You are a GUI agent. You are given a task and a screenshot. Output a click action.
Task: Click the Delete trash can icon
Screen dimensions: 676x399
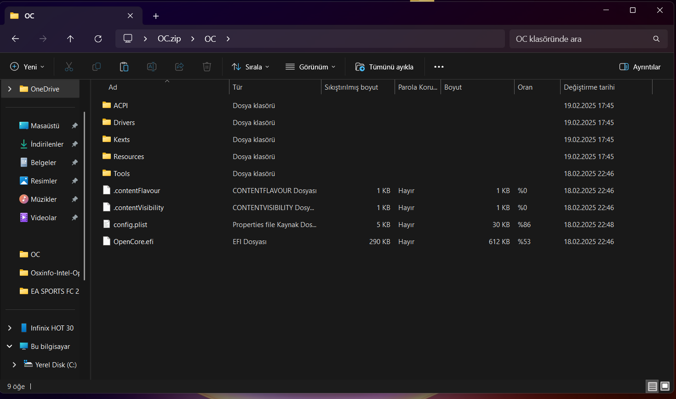coord(207,67)
